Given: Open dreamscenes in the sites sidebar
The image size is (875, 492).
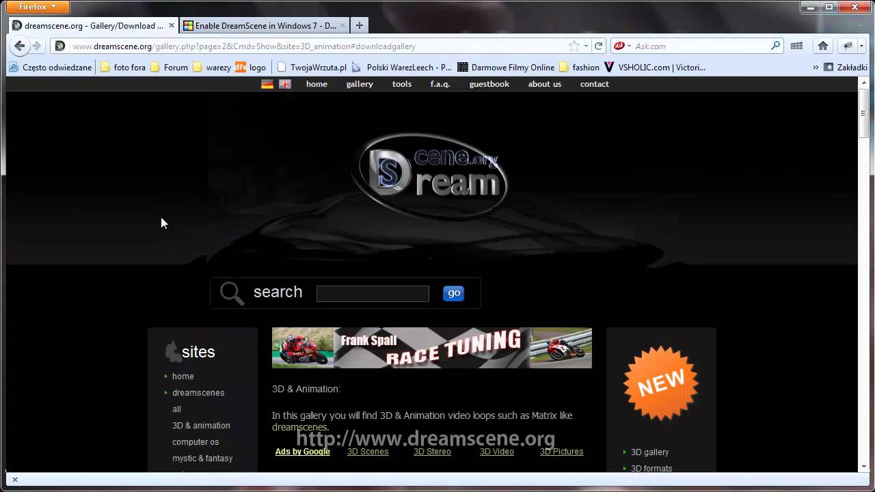Looking at the screenshot, I should click(x=198, y=393).
